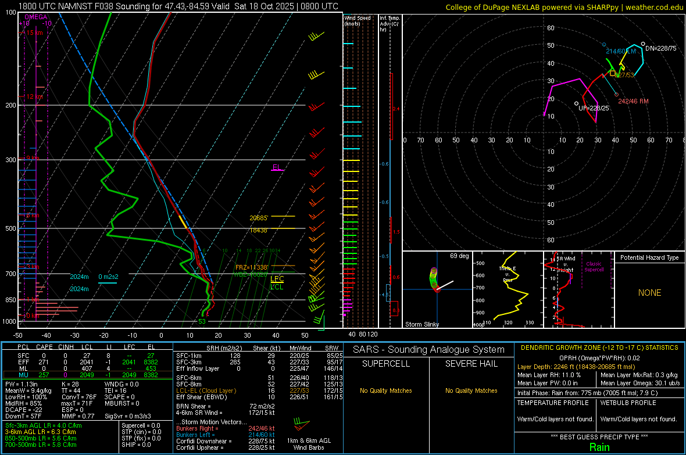Click the 3-6km AGL LR lapse rate line
This screenshot has width=686, height=455.
click(x=40, y=432)
